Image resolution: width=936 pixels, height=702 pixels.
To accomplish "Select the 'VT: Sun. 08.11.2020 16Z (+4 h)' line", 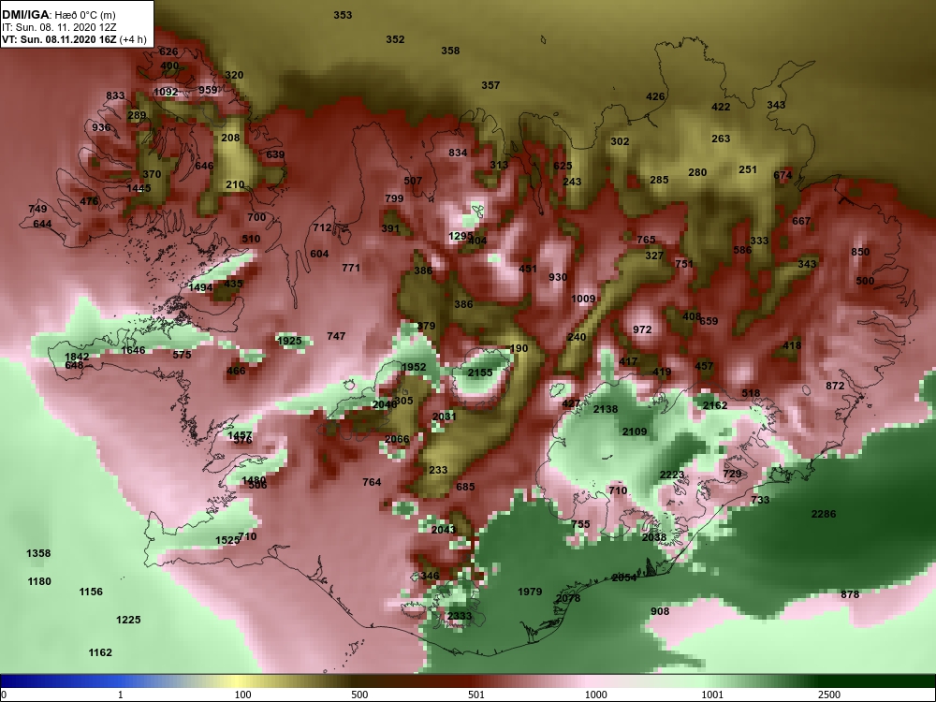I will click(73, 39).
